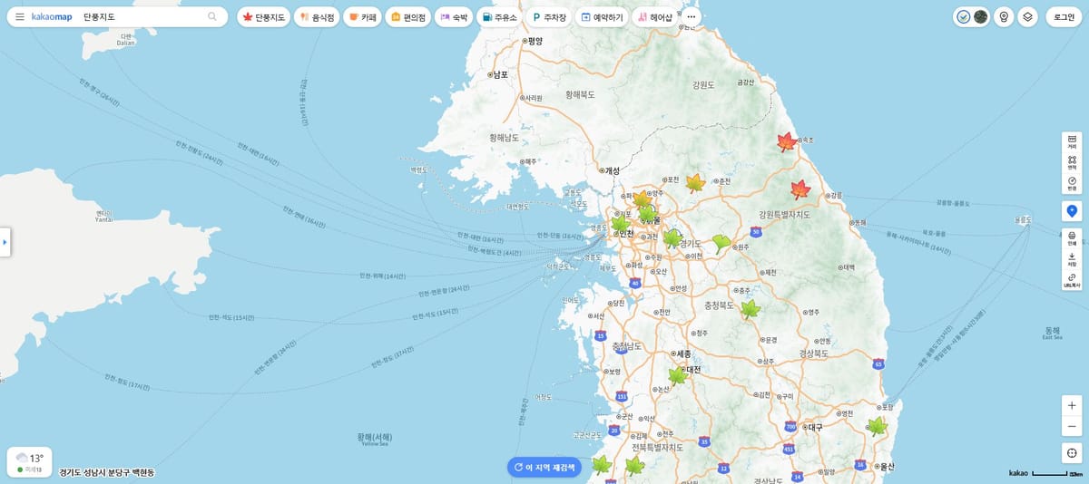The height and width of the screenshot is (484, 1089).
Task: Toggle the roadview pin button
Action: pyautogui.click(x=1004, y=16)
